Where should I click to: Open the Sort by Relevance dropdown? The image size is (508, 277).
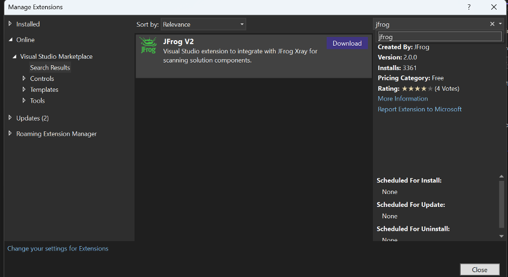pyautogui.click(x=204, y=24)
